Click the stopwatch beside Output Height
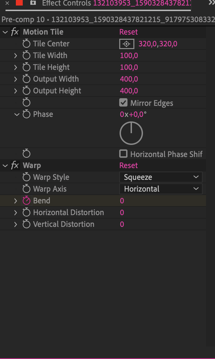This screenshot has width=215, height=359. [27, 91]
